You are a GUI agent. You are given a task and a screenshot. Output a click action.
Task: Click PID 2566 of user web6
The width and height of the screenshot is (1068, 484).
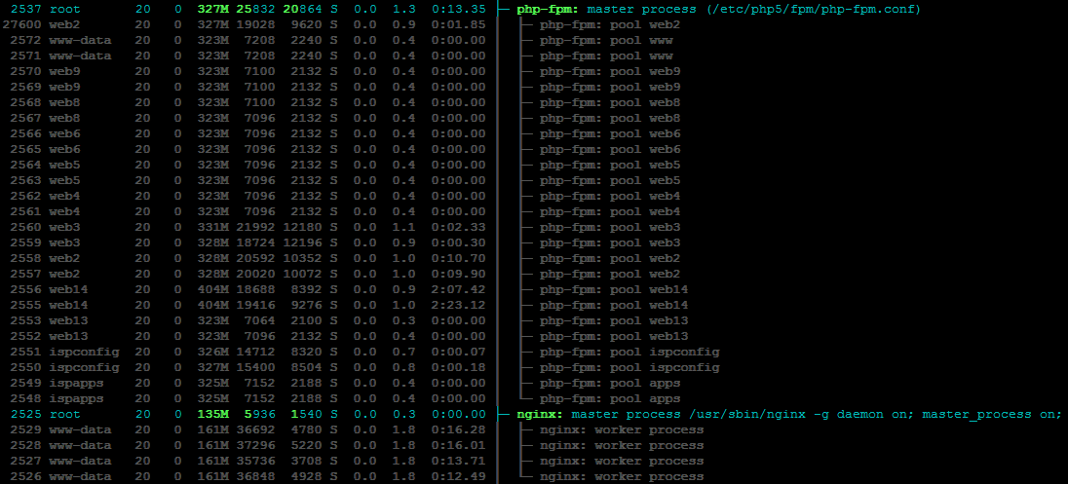point(26,134)
